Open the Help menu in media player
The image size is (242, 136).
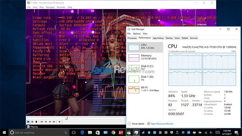[70, 7]
